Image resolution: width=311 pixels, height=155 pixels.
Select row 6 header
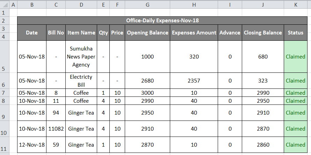[4, 81]
